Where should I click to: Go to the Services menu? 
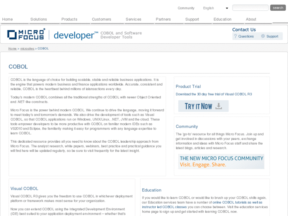[x=134, y=19]
